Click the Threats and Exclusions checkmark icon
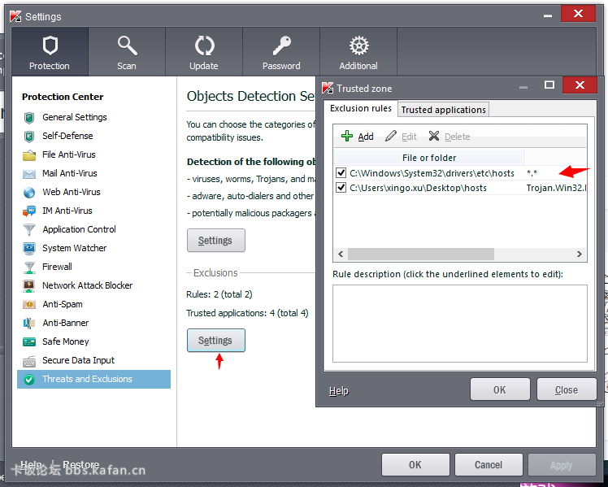Screen dimensions: 608x487 pos(29,379)
